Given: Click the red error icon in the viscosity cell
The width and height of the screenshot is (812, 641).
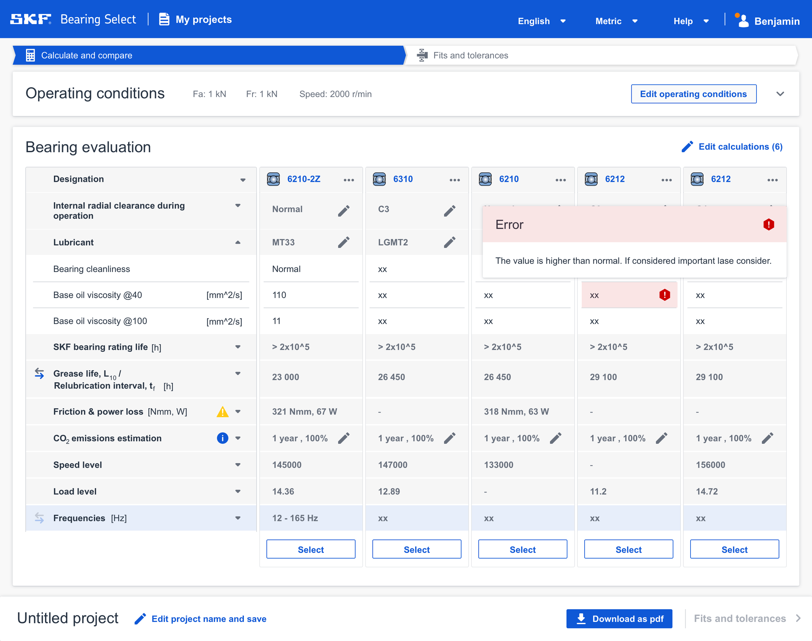Looking at the screenshot, I should [x=665, y=295].
